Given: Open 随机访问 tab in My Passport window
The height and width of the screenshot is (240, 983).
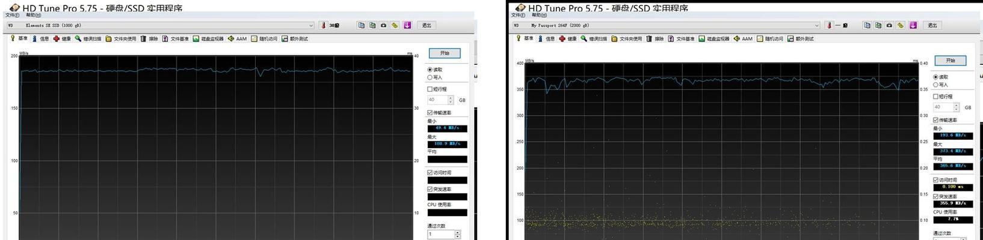Looking at the screenshot, I should pos(770,38).
